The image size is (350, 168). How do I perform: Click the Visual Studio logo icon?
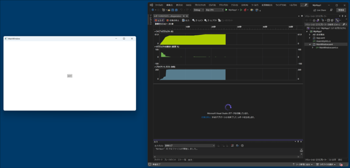coord(151,5)
